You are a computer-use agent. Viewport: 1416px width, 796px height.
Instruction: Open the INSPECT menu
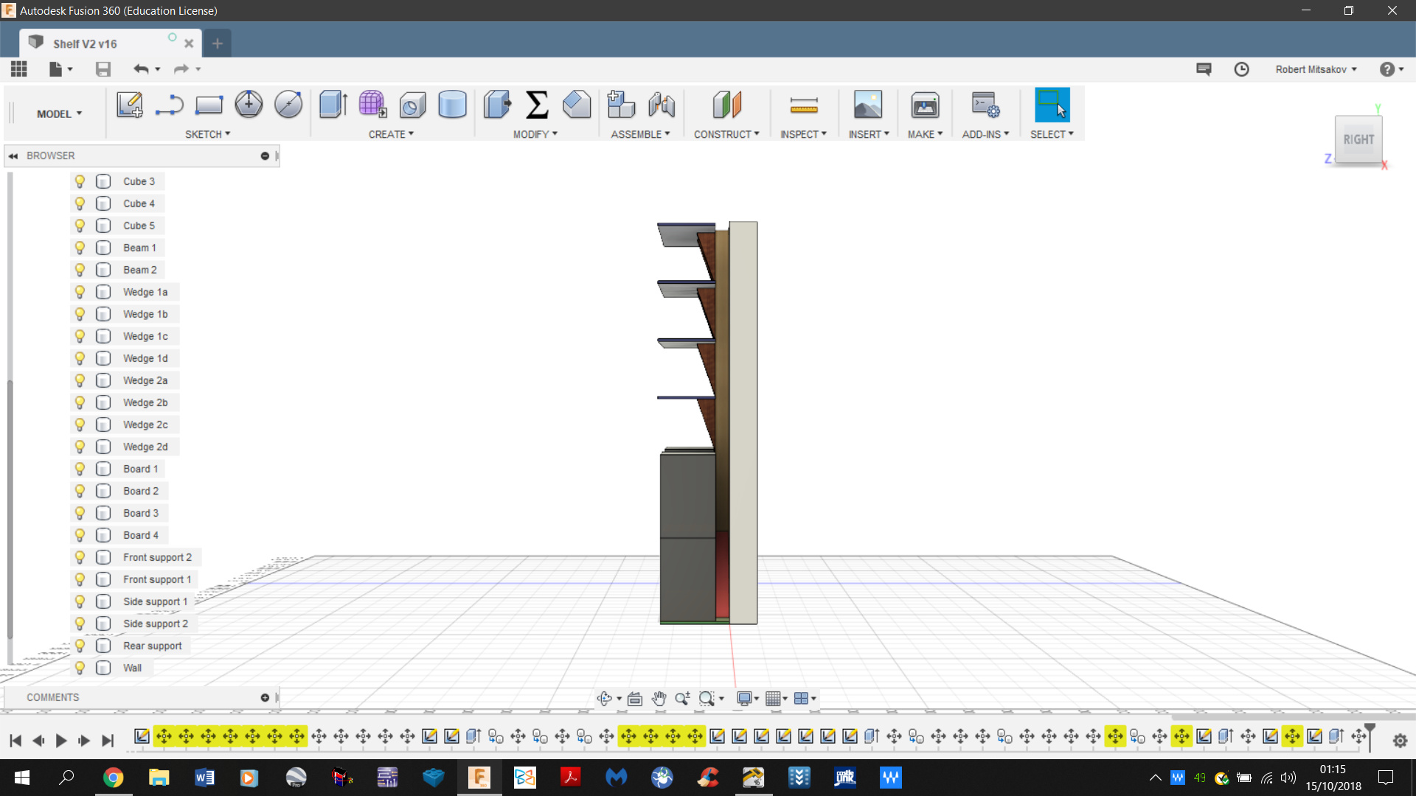tap(803, 134)
